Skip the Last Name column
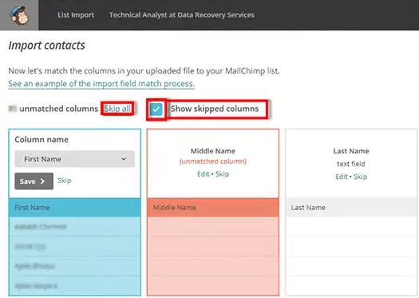Image resolution: width=419 pixels, height=298 pixels. pyautogui.click(x=360, y=177)
